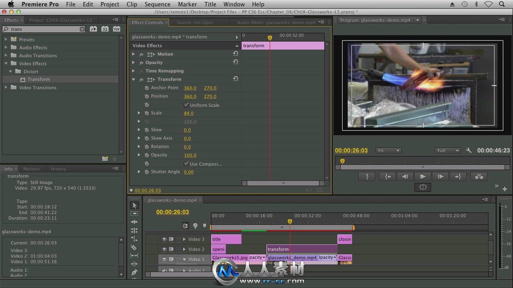Select the Razor tool
The height and width of the screenshot is (288, 513).
pyautogui.click(x=135, y=247)
